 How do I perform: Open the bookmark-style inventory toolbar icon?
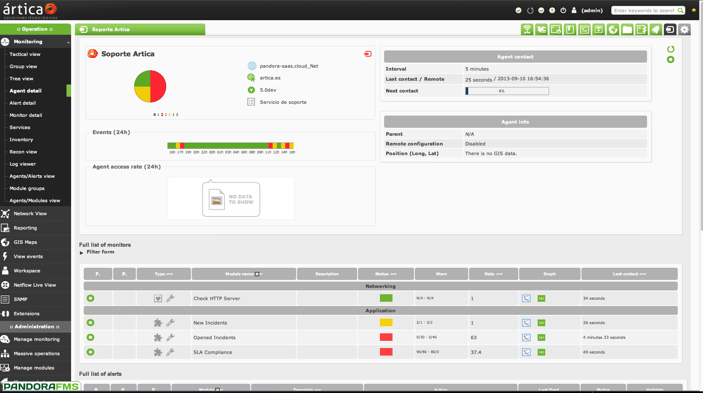point(570,29)
